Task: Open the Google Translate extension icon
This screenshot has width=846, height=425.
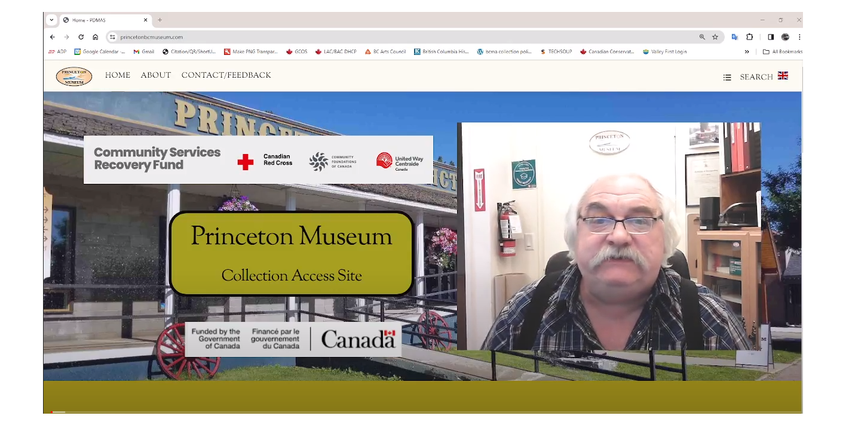Action: click(x=735, y=36)
